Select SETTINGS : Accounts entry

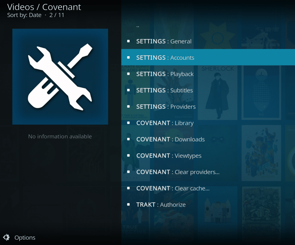[165, 58]
